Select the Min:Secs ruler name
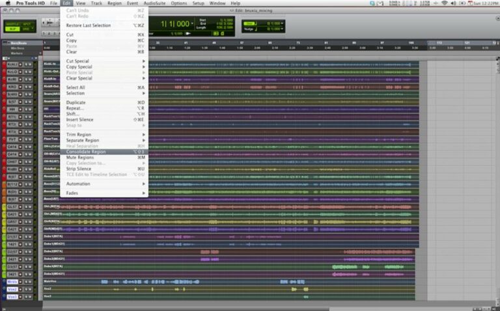The image size is (500, 311). 18,48
